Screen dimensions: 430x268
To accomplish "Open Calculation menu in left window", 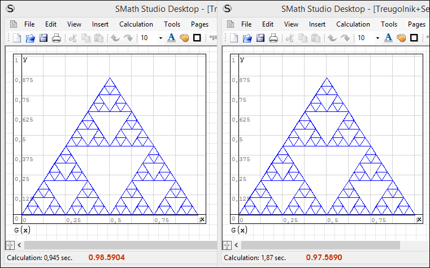I will click(136, 24).
